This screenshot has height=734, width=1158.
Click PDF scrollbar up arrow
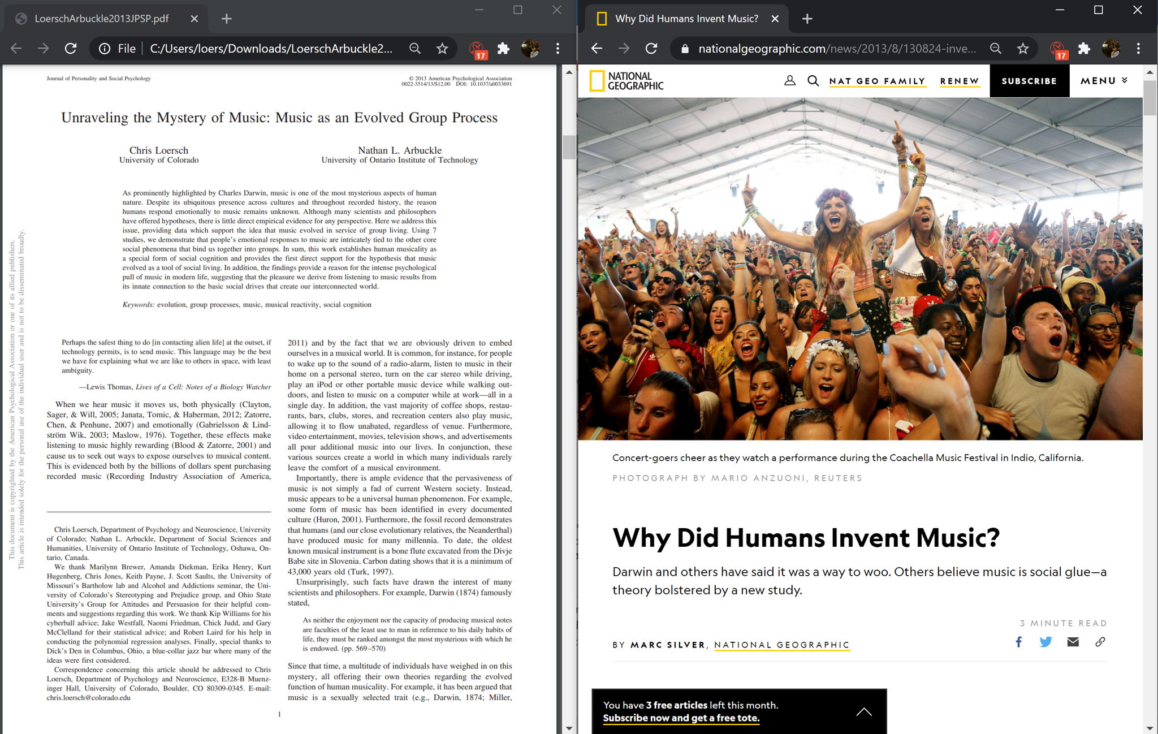coord(569,72)
